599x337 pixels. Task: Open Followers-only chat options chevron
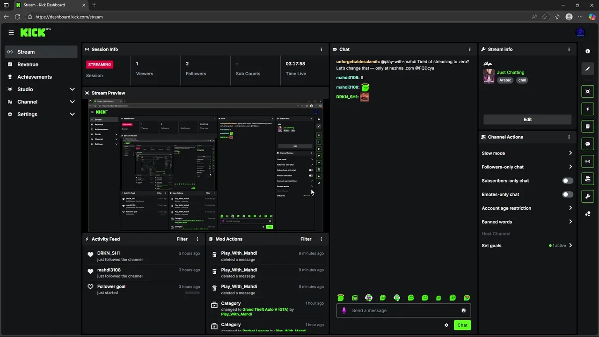click(x=570, y=167)
